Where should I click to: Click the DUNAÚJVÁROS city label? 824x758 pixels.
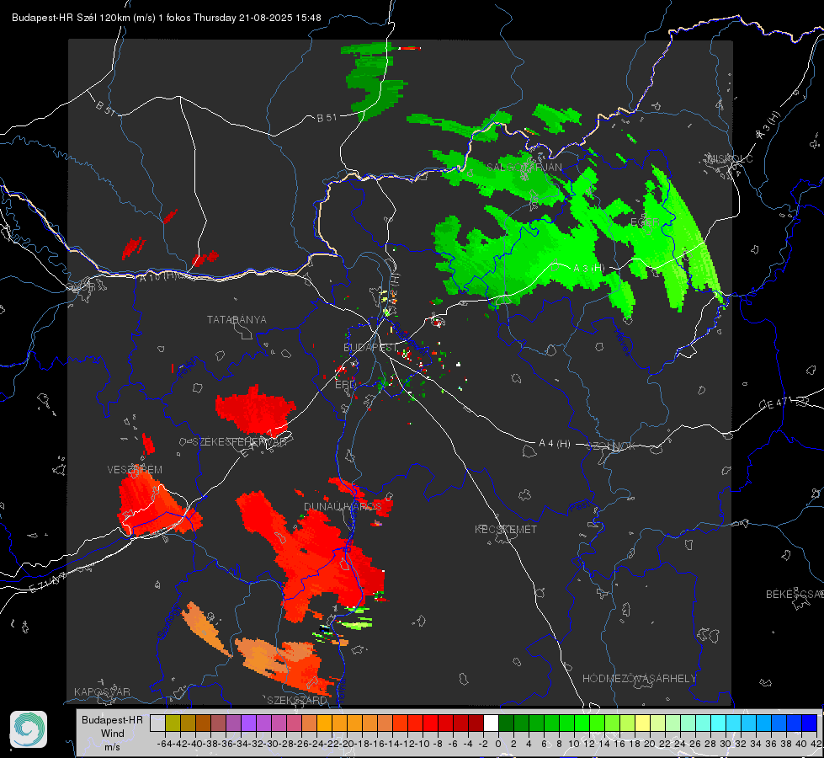coord(343,506)
